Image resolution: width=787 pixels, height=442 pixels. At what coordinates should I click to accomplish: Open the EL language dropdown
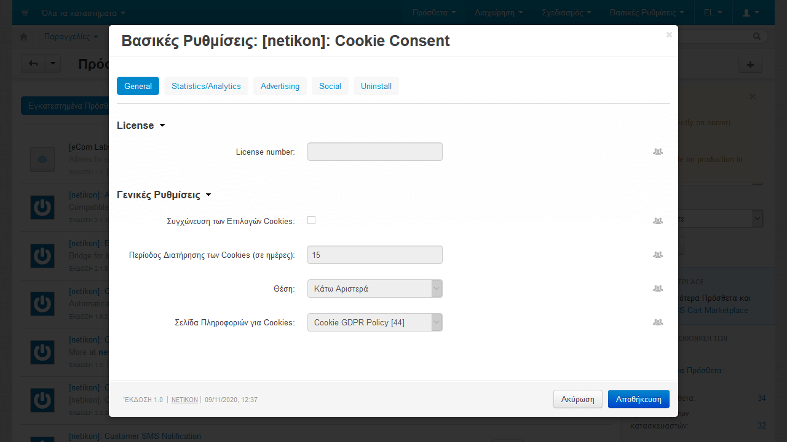pyautogui.click(x=713, y=12)
